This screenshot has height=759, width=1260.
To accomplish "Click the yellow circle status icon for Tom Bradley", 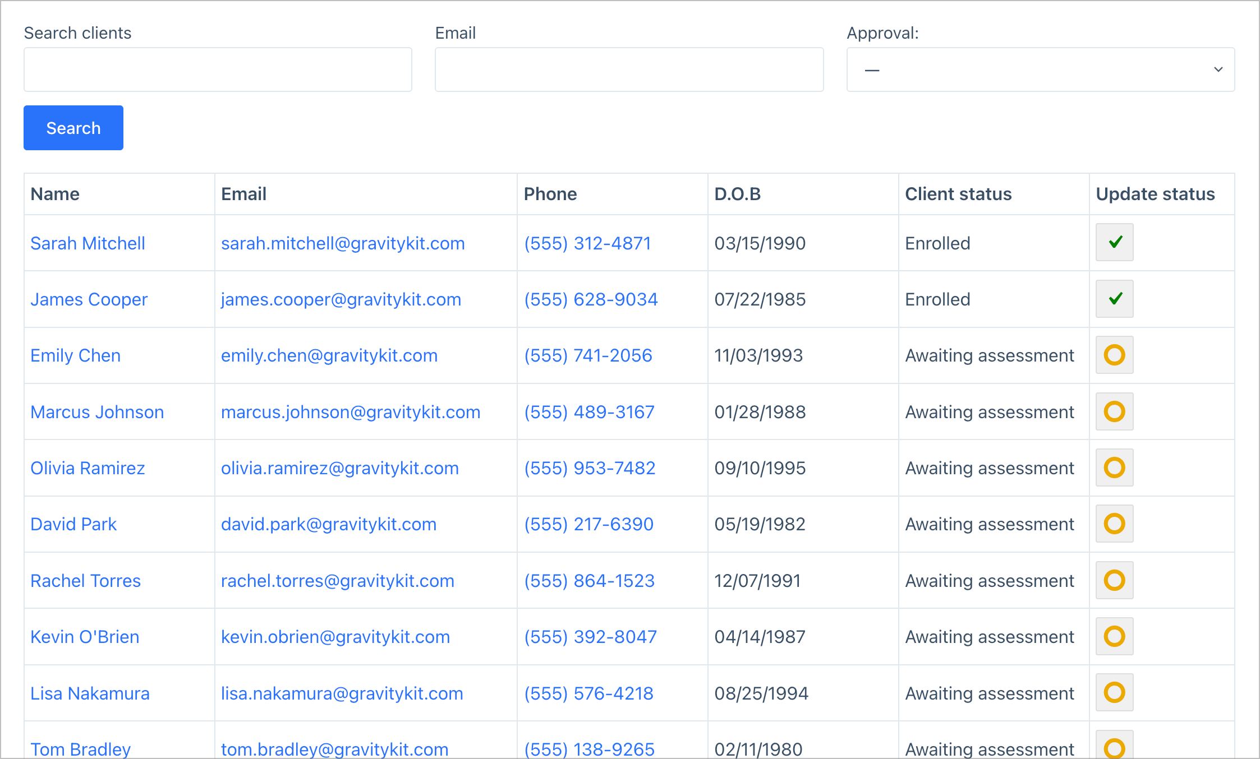I will (x=1114, y=748).
